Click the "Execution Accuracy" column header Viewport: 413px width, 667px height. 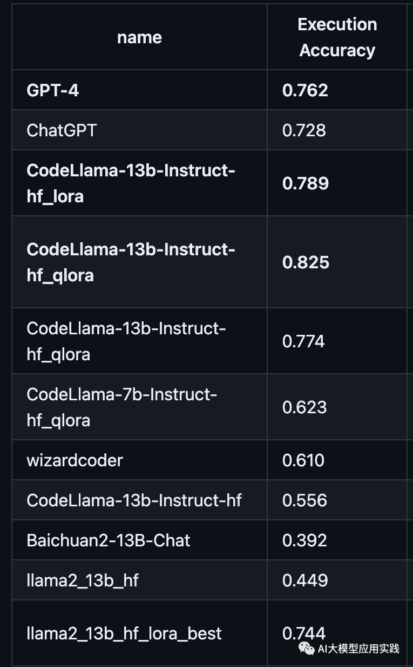point(337,37)
